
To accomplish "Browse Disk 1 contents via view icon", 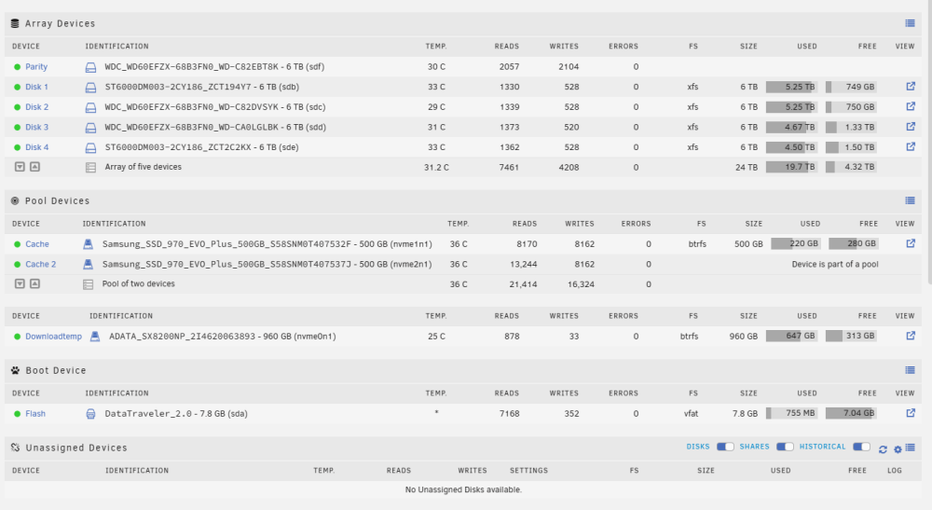I will tap(911, 86).
